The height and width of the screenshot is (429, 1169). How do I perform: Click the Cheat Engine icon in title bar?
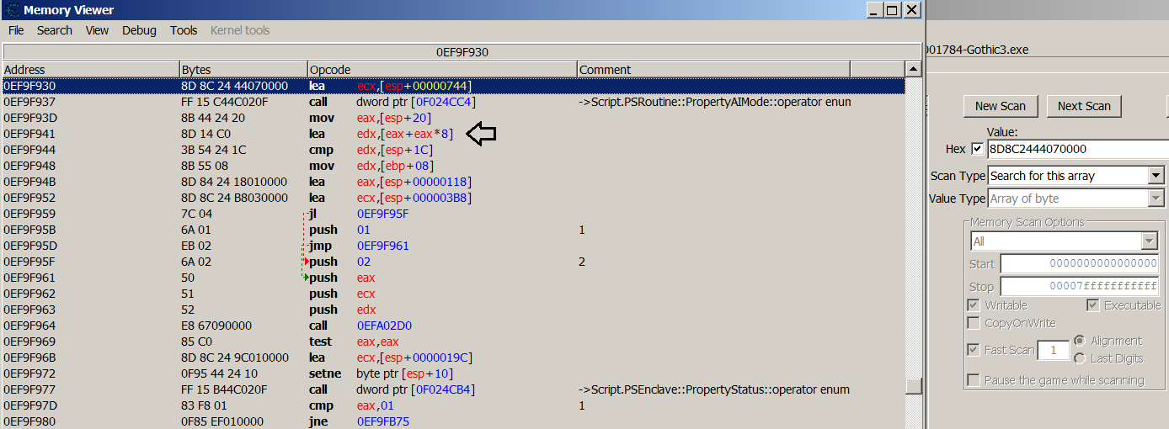(x=10, y=10)
